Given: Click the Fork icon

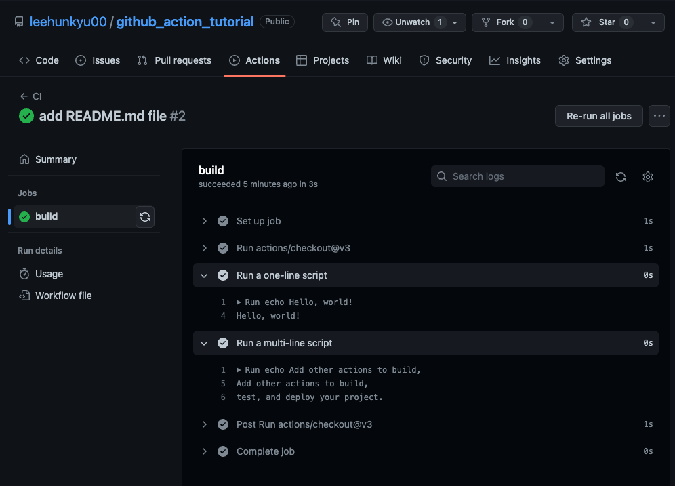Looking at the screenshot, I should coord(486,22).
